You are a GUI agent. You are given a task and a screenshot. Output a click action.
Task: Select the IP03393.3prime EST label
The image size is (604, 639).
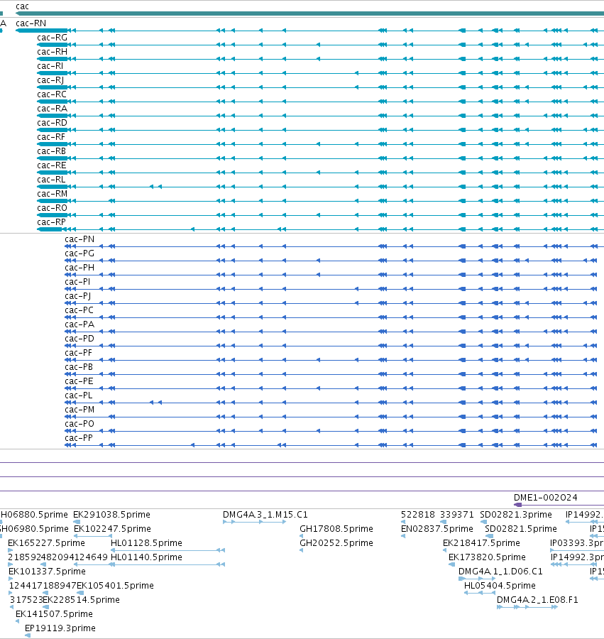577,543
